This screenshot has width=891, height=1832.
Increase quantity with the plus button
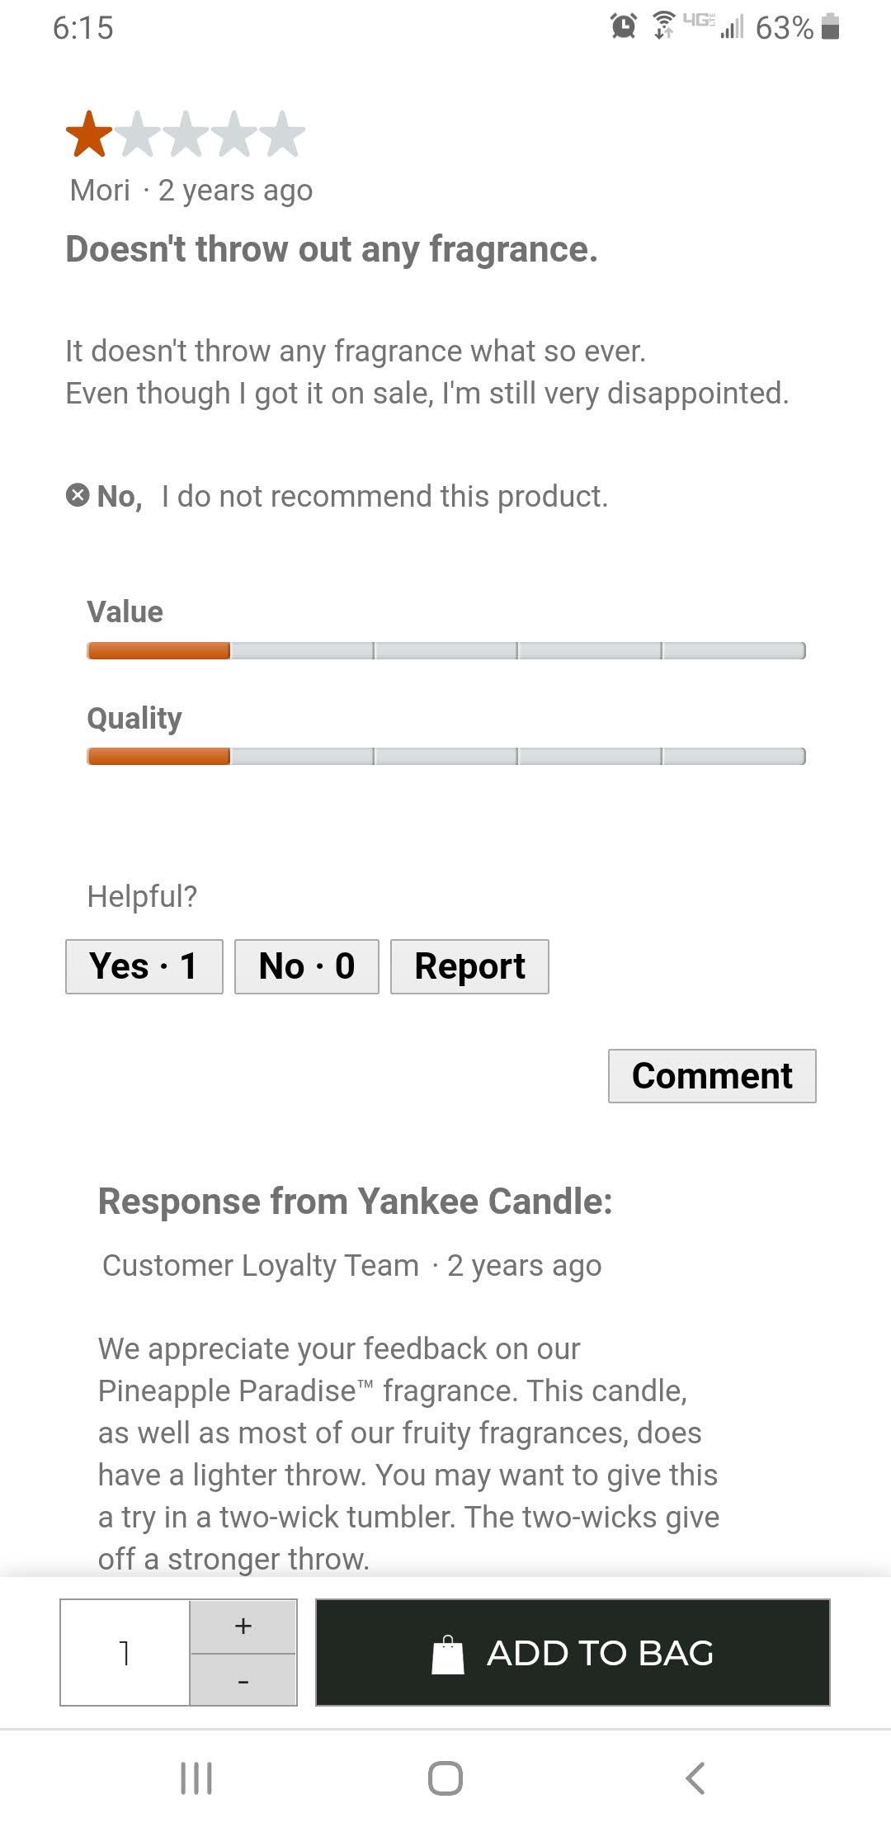pos(243,1626)
